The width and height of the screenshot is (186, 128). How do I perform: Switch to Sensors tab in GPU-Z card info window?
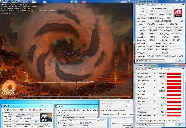coord(149,5)
